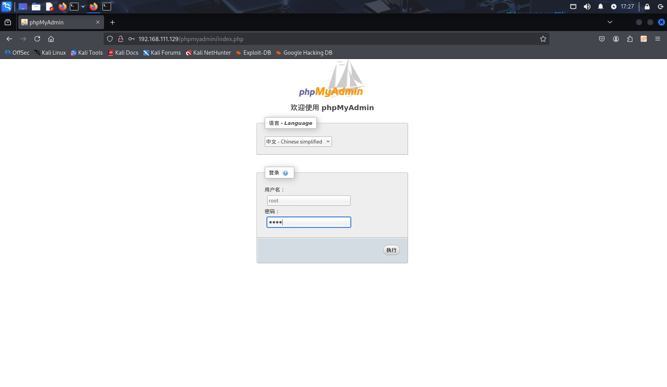Open the Firefox hamburger menu
667x387 pixels.
tap(658, 39)
